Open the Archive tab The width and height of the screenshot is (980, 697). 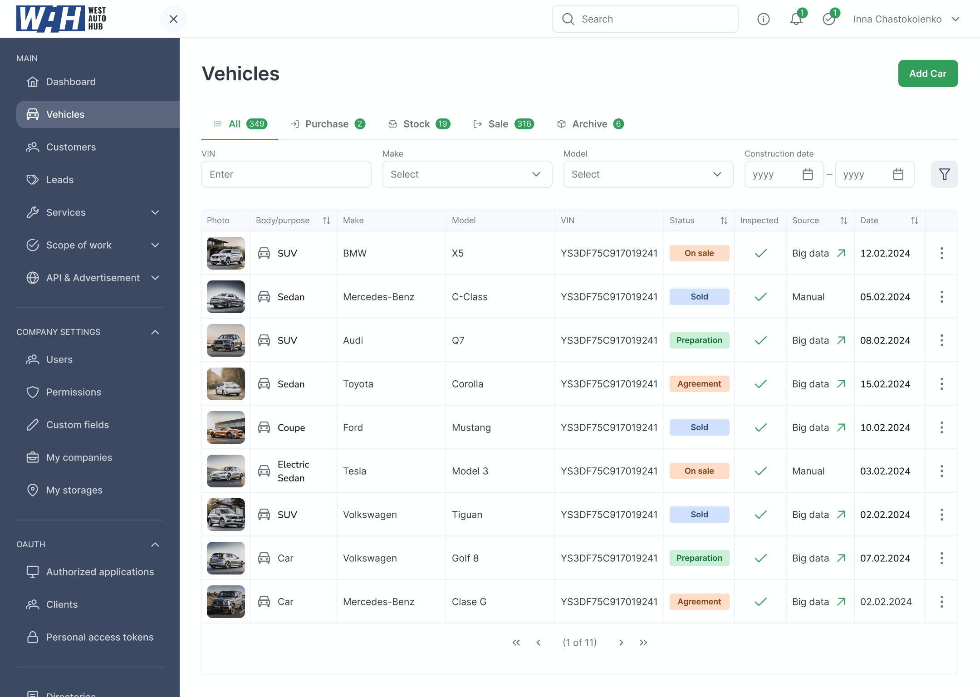[590, 124]
